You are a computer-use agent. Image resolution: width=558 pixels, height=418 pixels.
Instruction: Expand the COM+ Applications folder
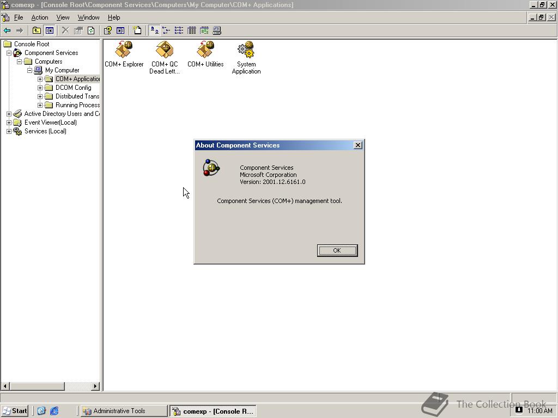(40, 79)
